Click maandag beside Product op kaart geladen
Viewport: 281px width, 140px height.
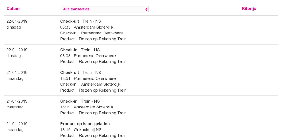(x=15, y=130)
